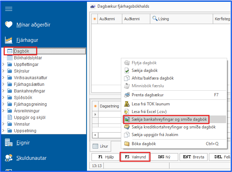Click the Fjárhagur chart icon
Viewport: 232px width, 172px height.
(9, 40)
